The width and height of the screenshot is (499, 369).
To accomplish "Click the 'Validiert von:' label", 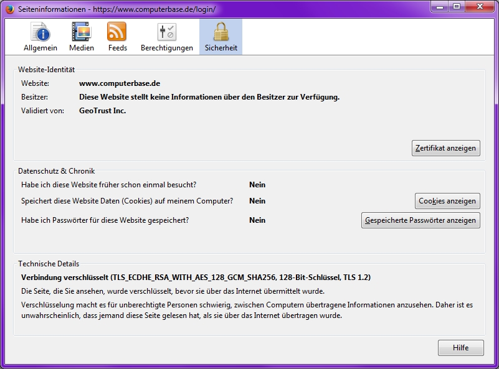I will point(42,111).
